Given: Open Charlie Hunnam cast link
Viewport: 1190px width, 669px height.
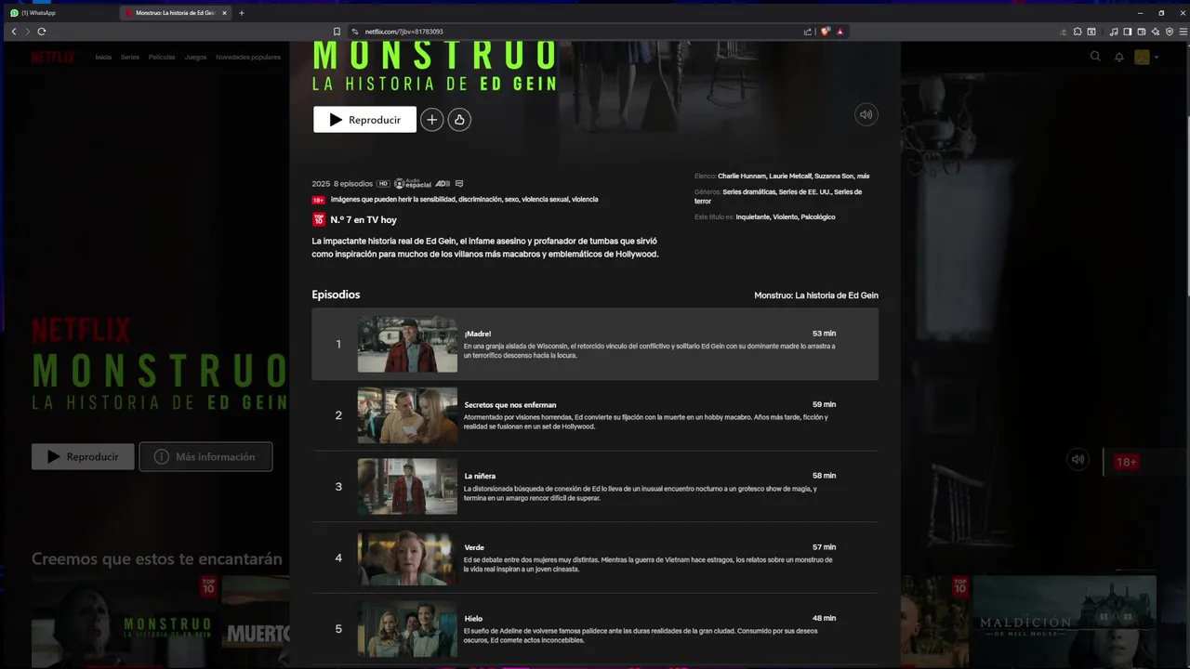Looking at the screenshot, I should pyautogui.click(x=741, y=176).
